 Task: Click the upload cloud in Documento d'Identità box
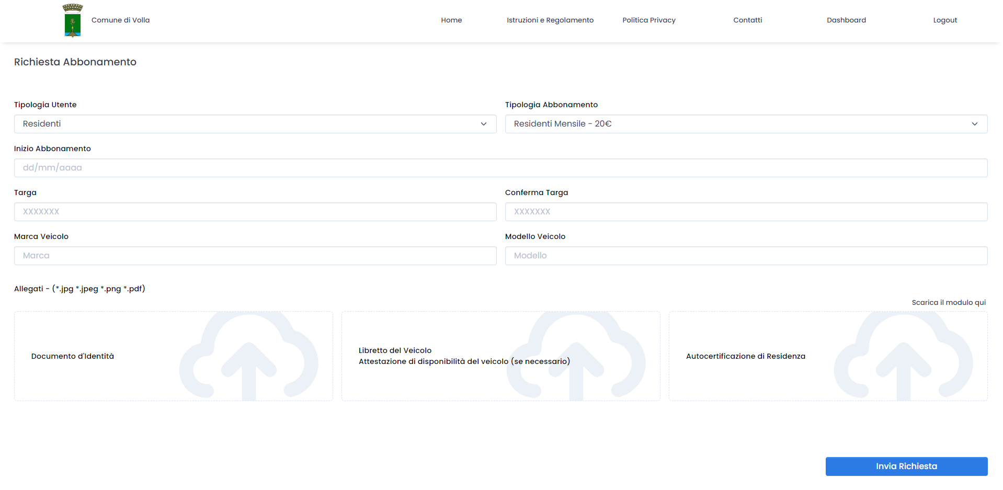click(x=249, y=357)
